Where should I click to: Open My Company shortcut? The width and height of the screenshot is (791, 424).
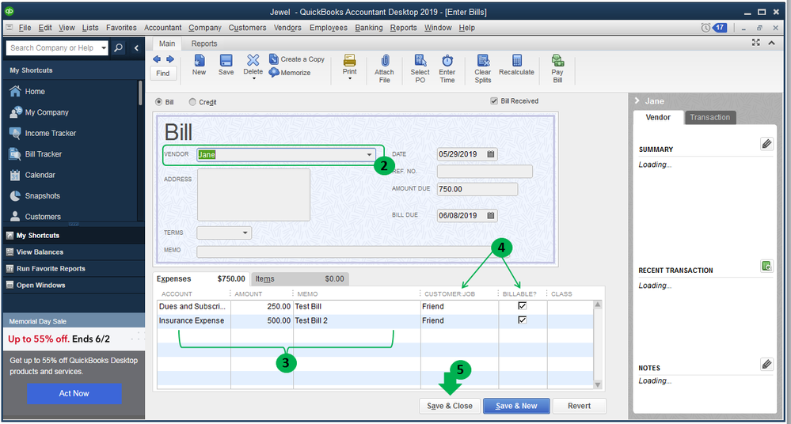click(x=47, y=112)
